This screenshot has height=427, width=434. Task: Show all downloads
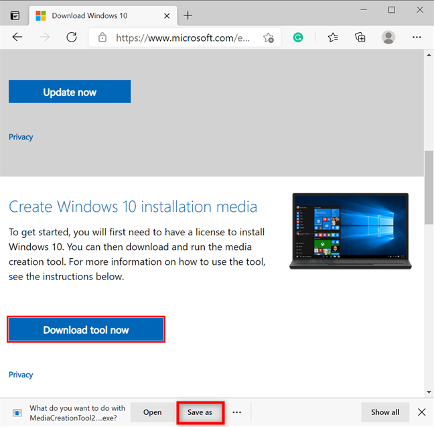point(385,412)
